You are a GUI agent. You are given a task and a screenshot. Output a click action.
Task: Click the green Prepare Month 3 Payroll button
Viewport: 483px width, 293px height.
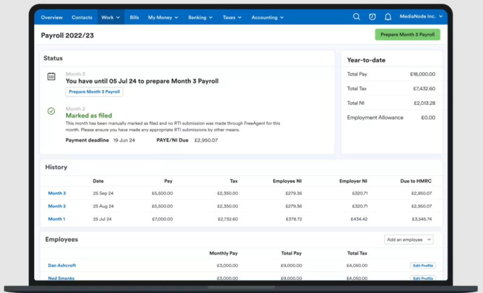[x=407, y=34]
